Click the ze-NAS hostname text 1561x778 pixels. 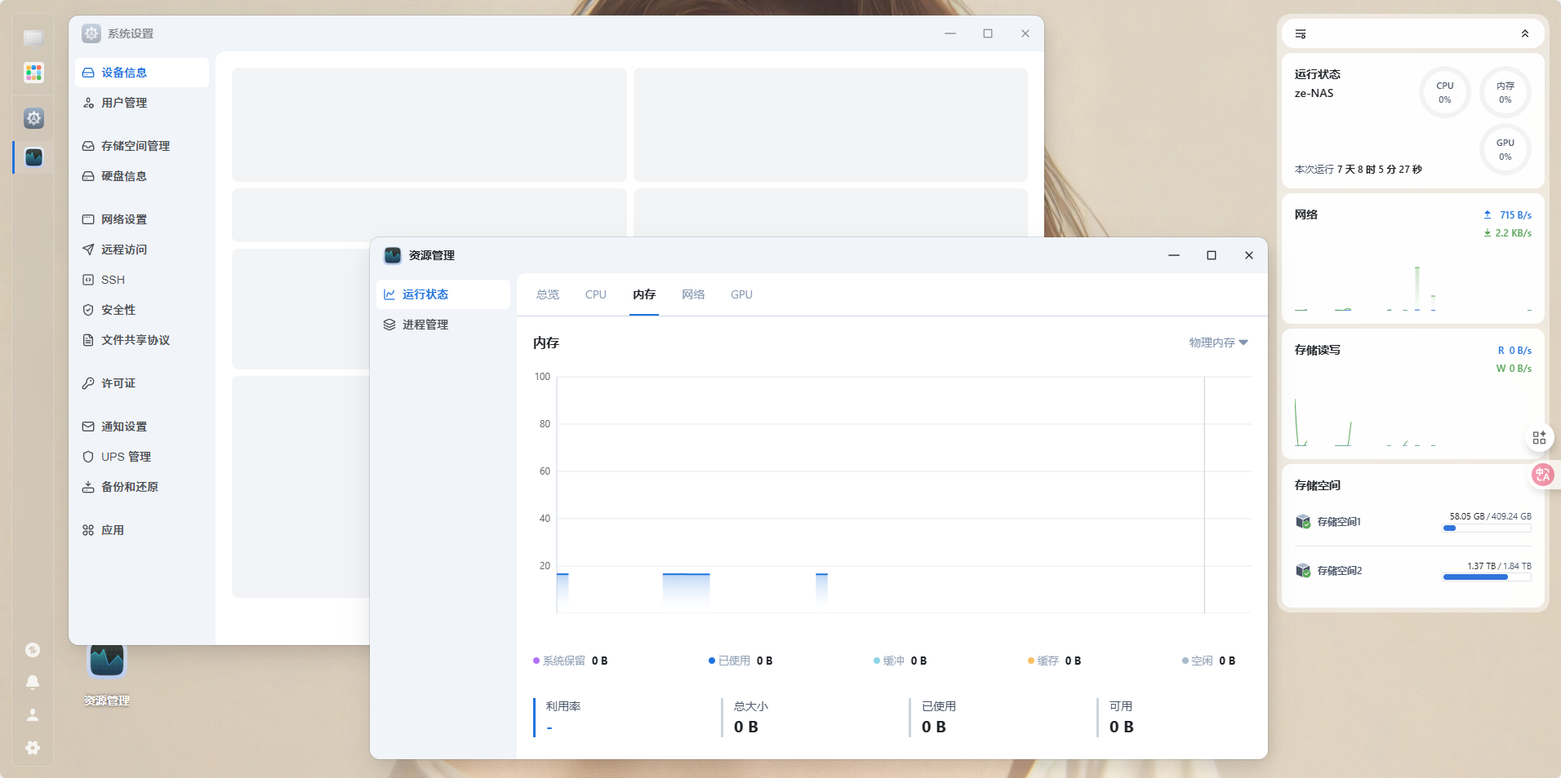tap(1314, 93)
